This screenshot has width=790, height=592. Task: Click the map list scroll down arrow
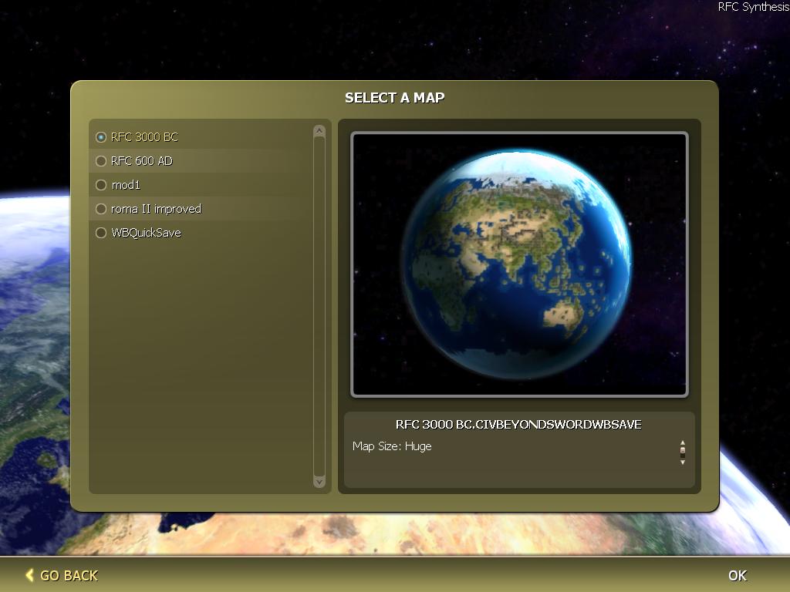319,483
